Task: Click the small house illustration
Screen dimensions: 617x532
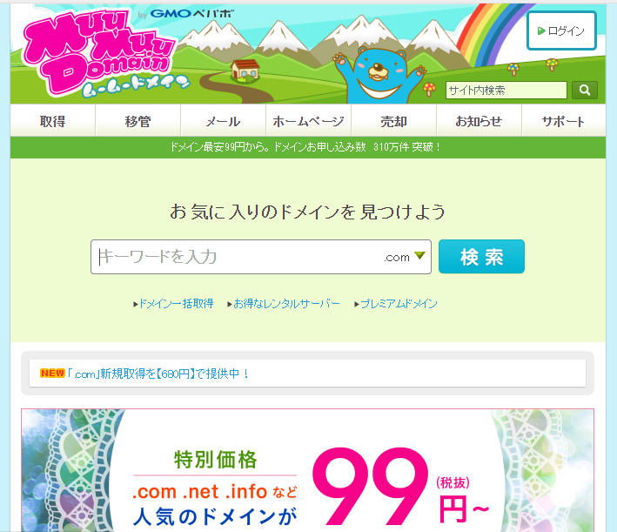Action: click(x=245, y=71)
